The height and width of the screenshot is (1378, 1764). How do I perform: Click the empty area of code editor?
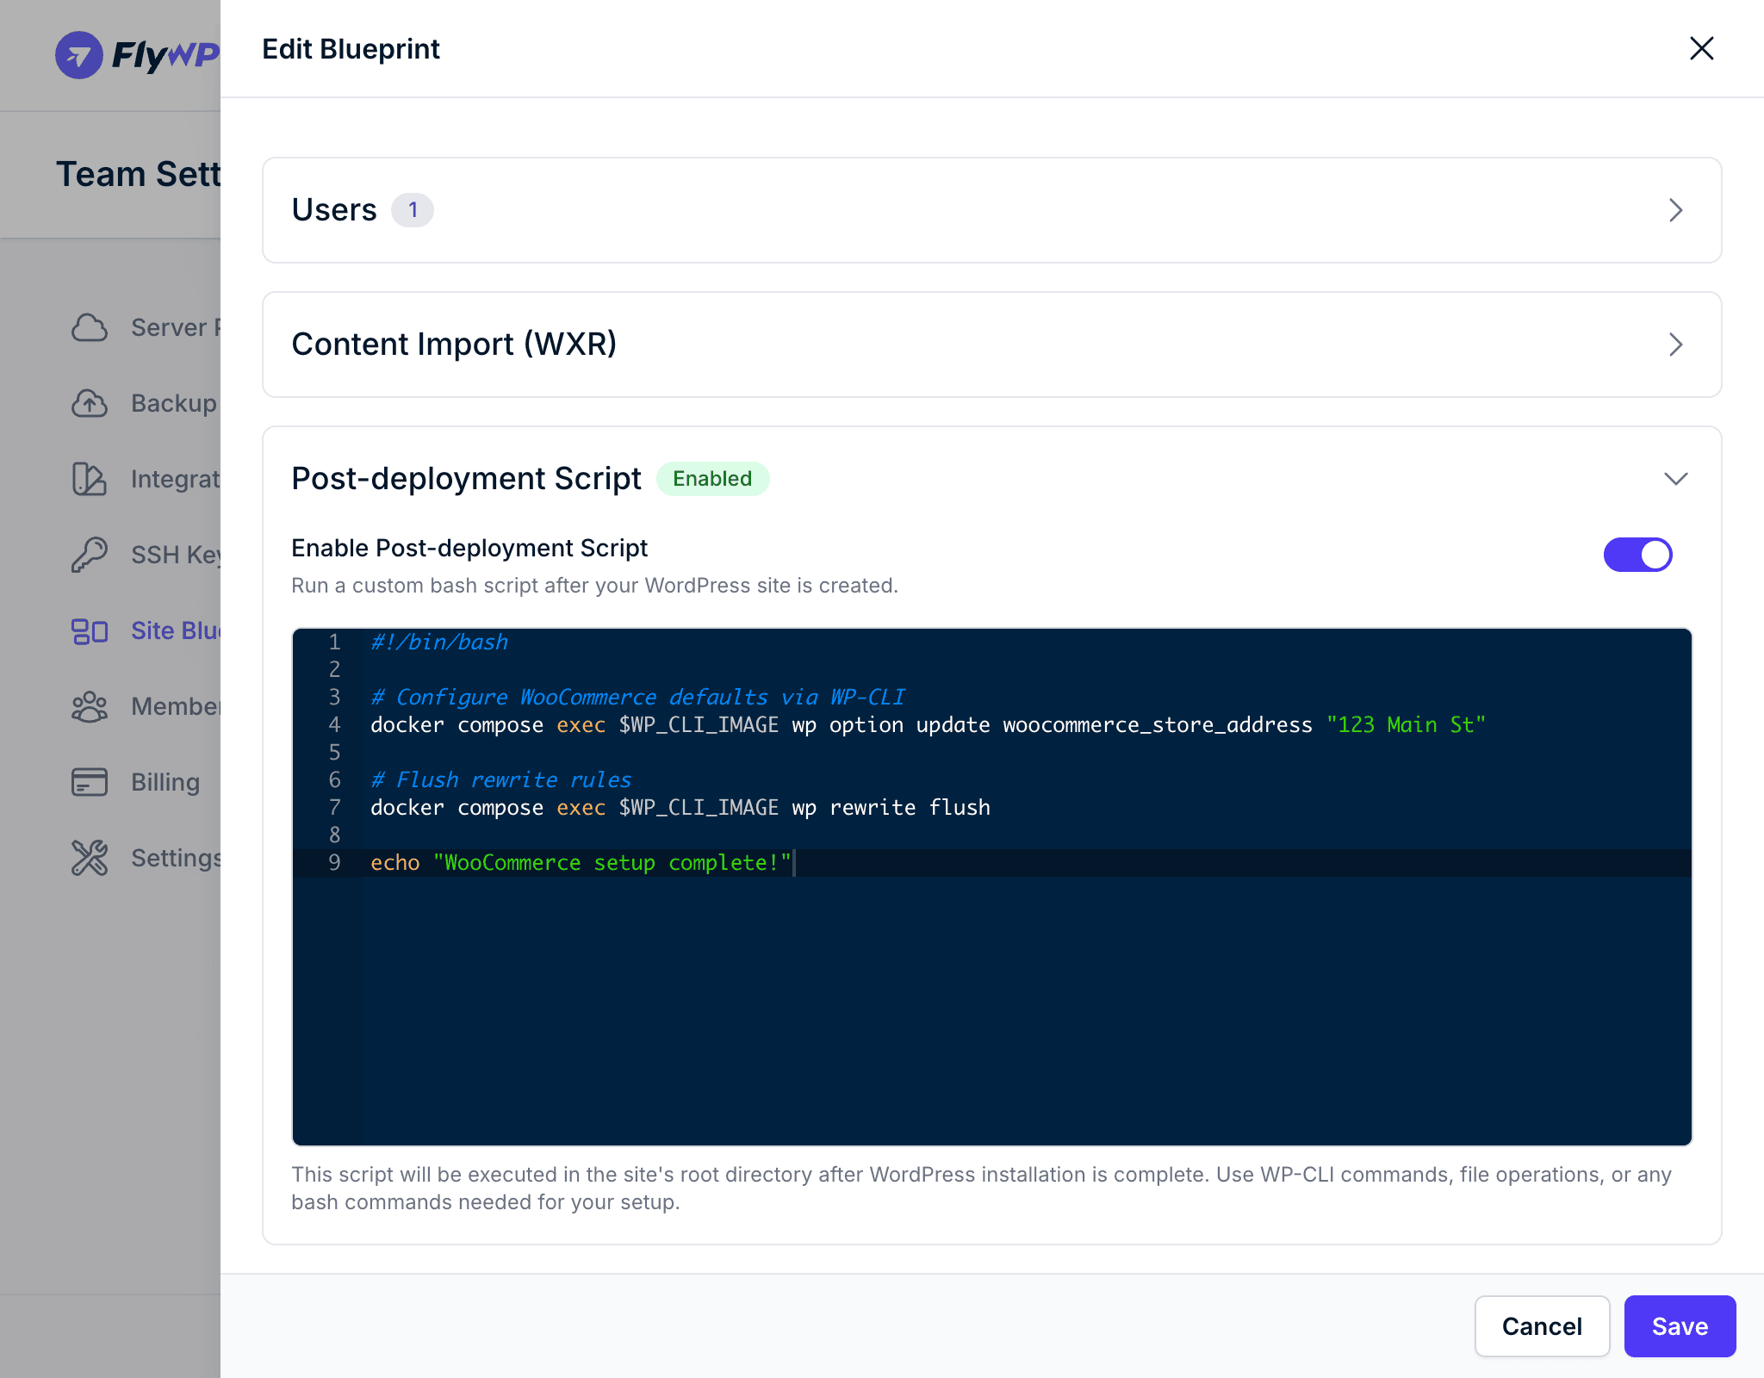click(1025, 1012)
